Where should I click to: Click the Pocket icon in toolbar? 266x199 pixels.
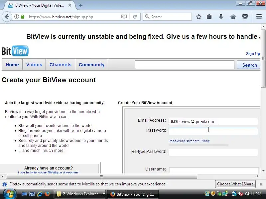pos(245,17)
